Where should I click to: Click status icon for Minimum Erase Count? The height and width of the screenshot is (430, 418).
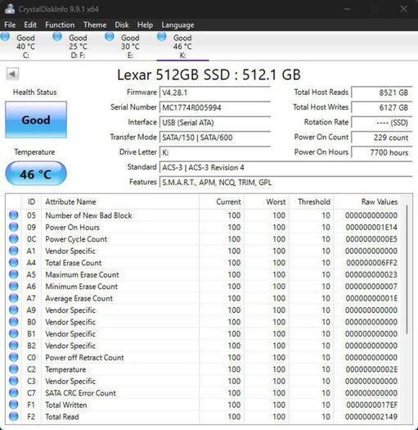tap(13, 287)
